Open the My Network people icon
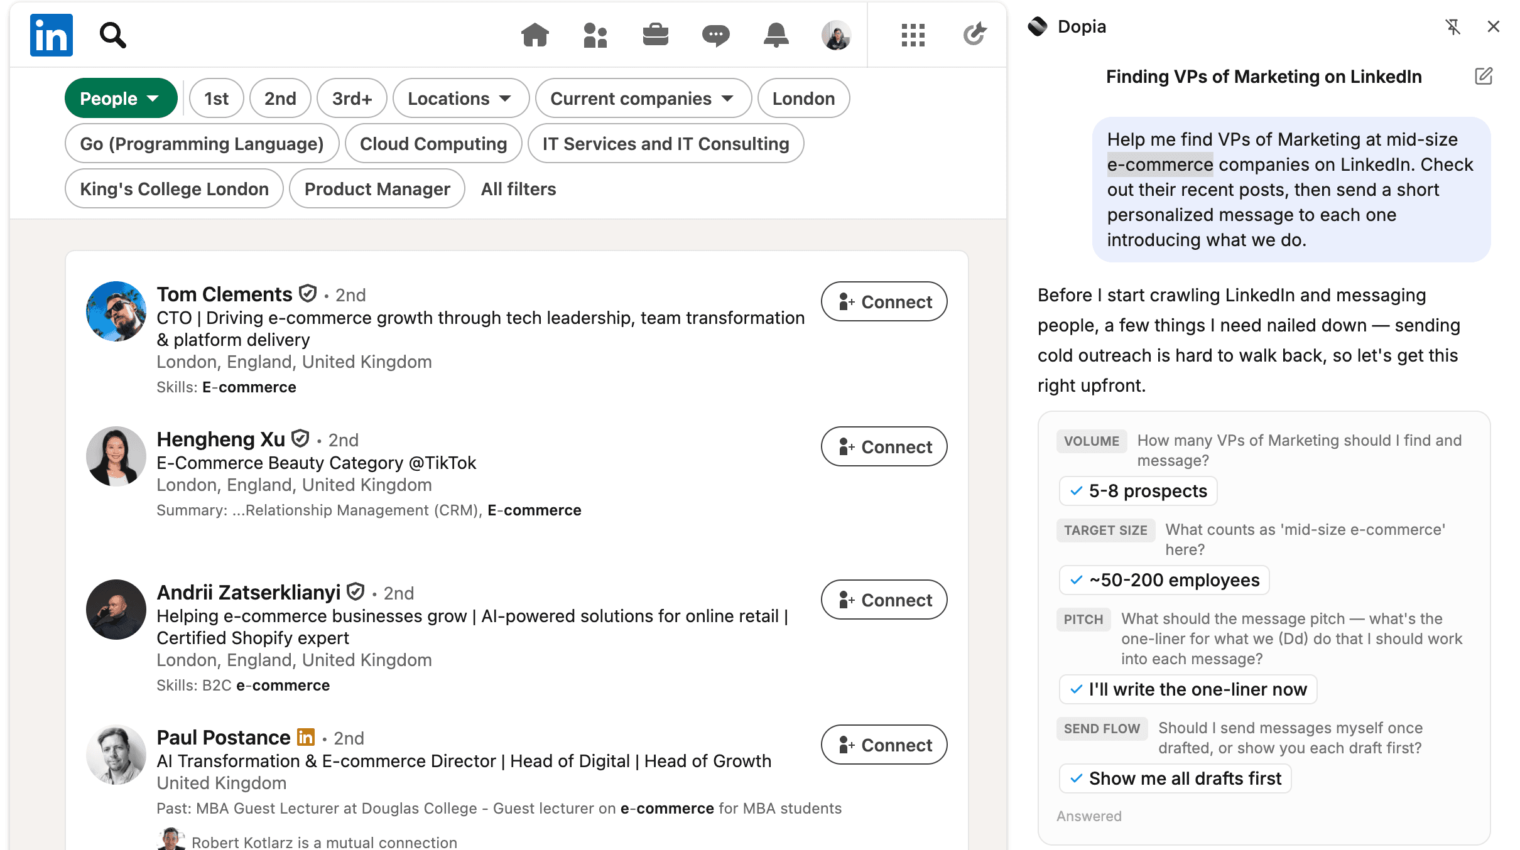Image resolution: width=1520 pixels, height=850 pixels. pyautogui.click(x=595, y=35)
